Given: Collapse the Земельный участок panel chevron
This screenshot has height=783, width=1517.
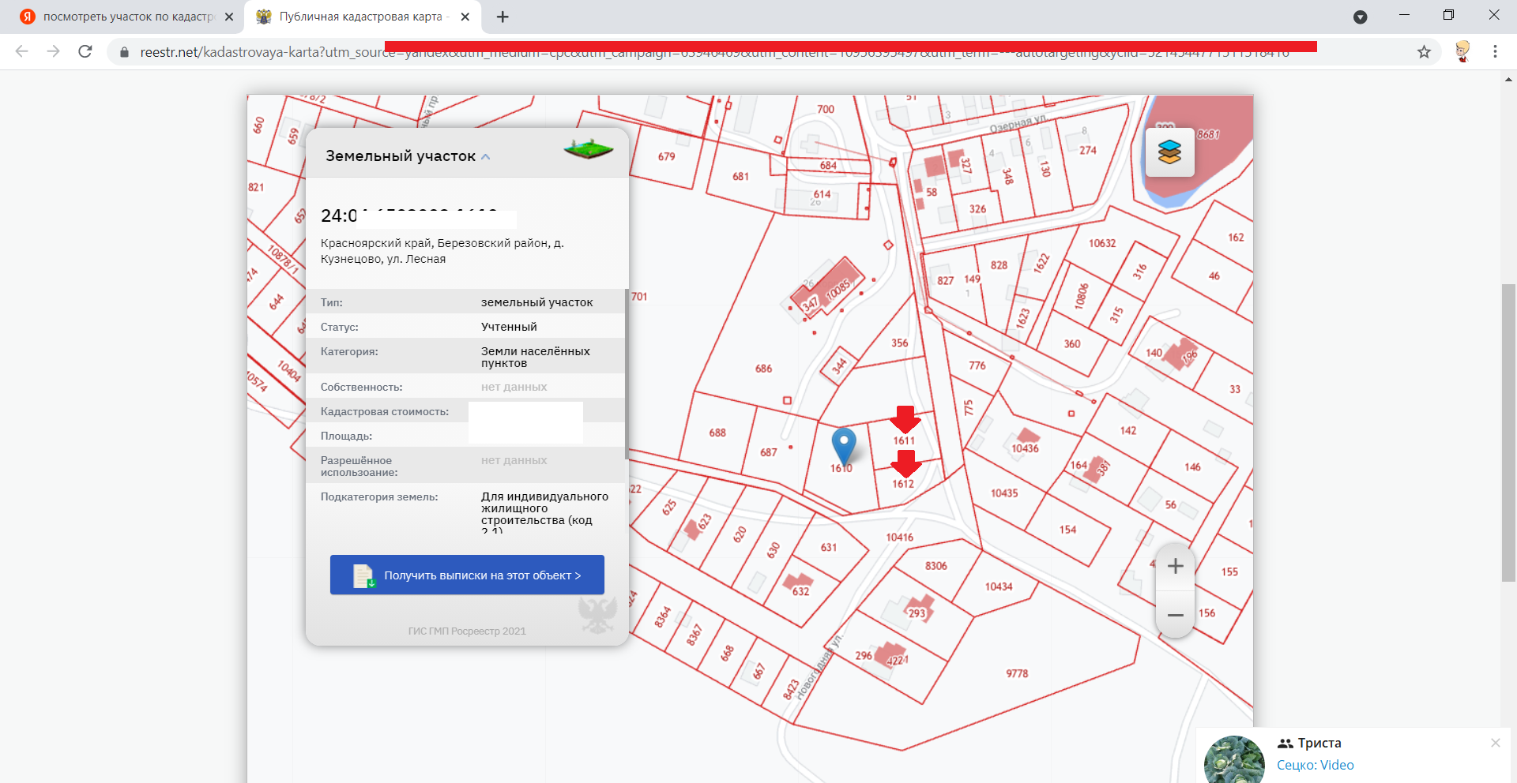Looking at the screenshot, I should coord(486,157).
